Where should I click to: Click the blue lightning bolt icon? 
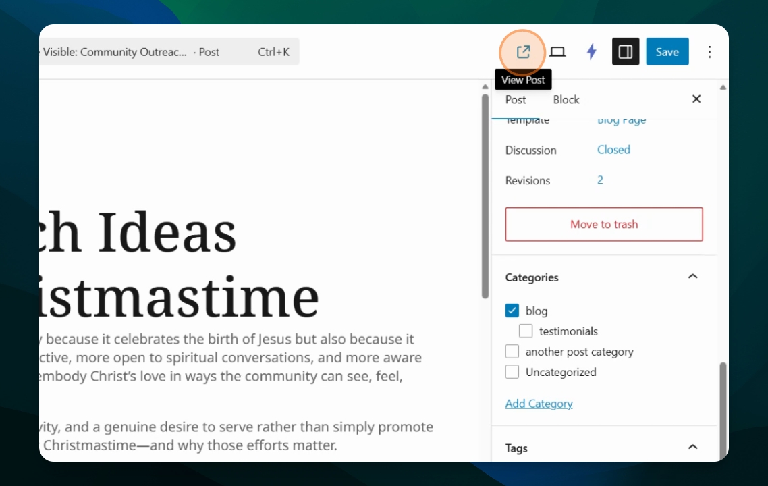592,51
